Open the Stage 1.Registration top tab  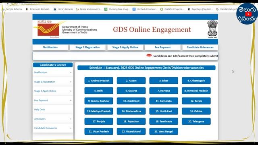point(88,48)
